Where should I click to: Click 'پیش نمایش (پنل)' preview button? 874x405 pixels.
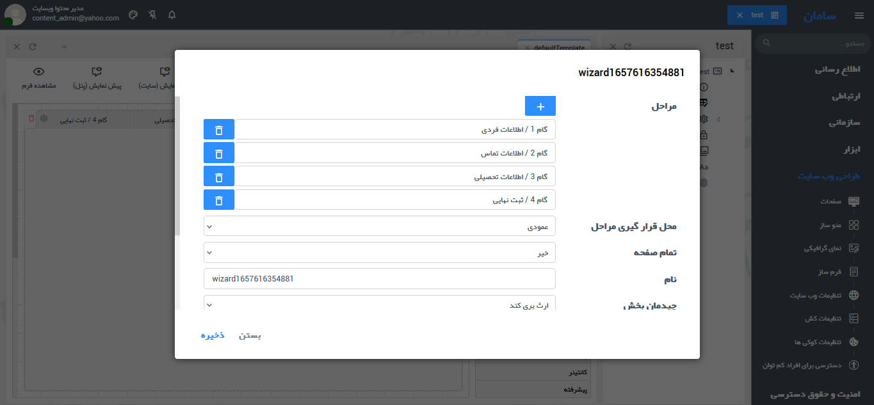97,78
